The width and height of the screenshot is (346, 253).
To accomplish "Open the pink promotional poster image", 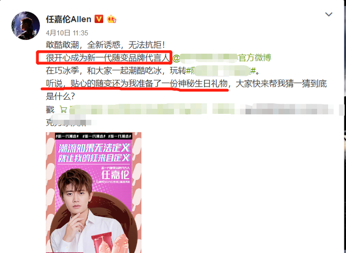I will [94, 192].
